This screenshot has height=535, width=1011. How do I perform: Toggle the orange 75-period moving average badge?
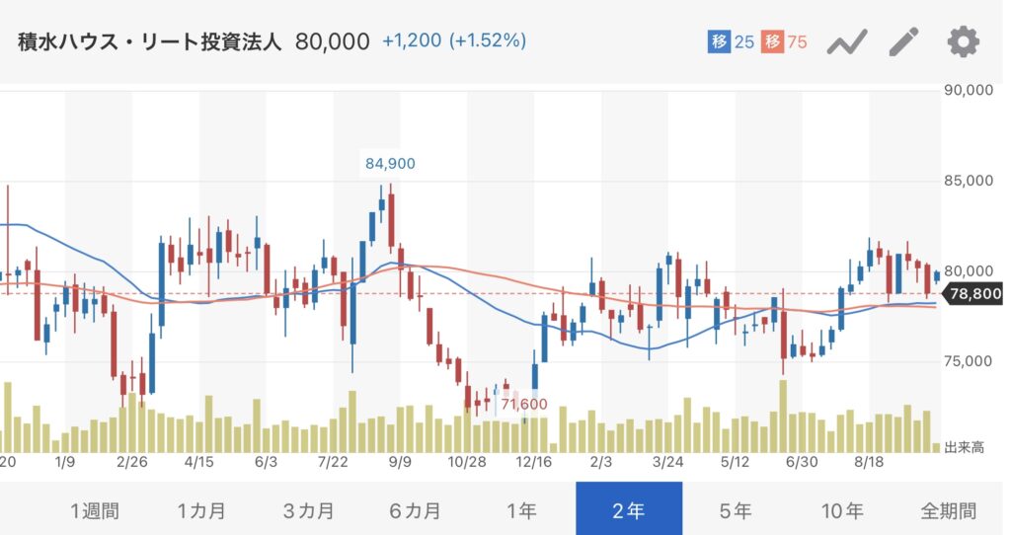click(x=784, y=42)
